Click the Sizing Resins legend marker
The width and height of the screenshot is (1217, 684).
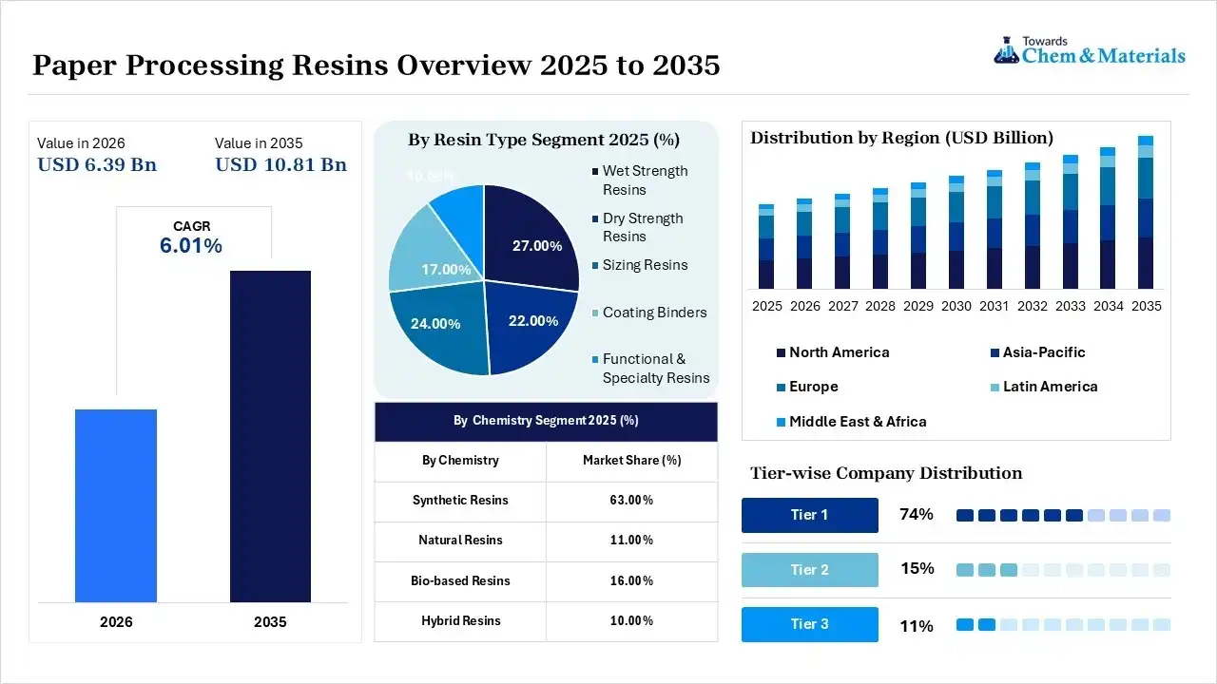594,265
